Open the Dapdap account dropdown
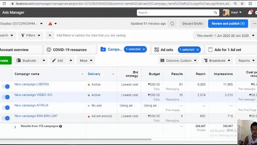 pyautogui.click(x=41, y=24)
